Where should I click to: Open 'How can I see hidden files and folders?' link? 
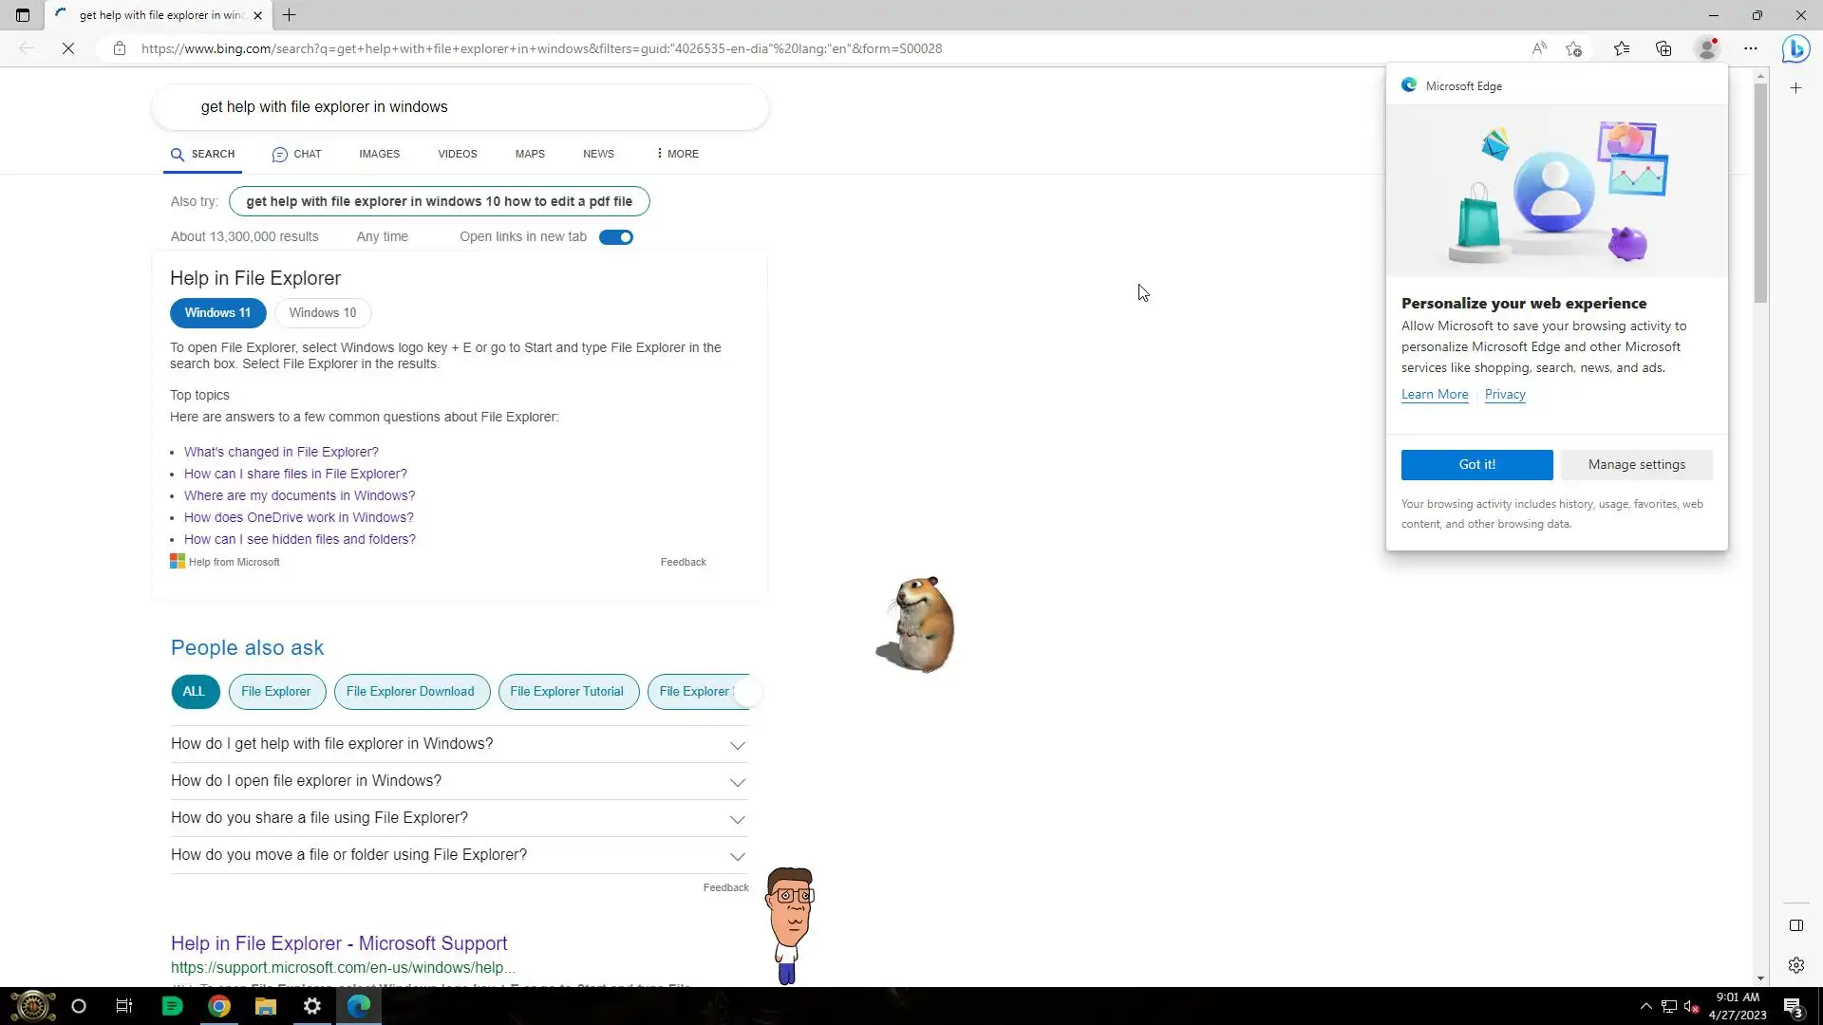[299, 539]
